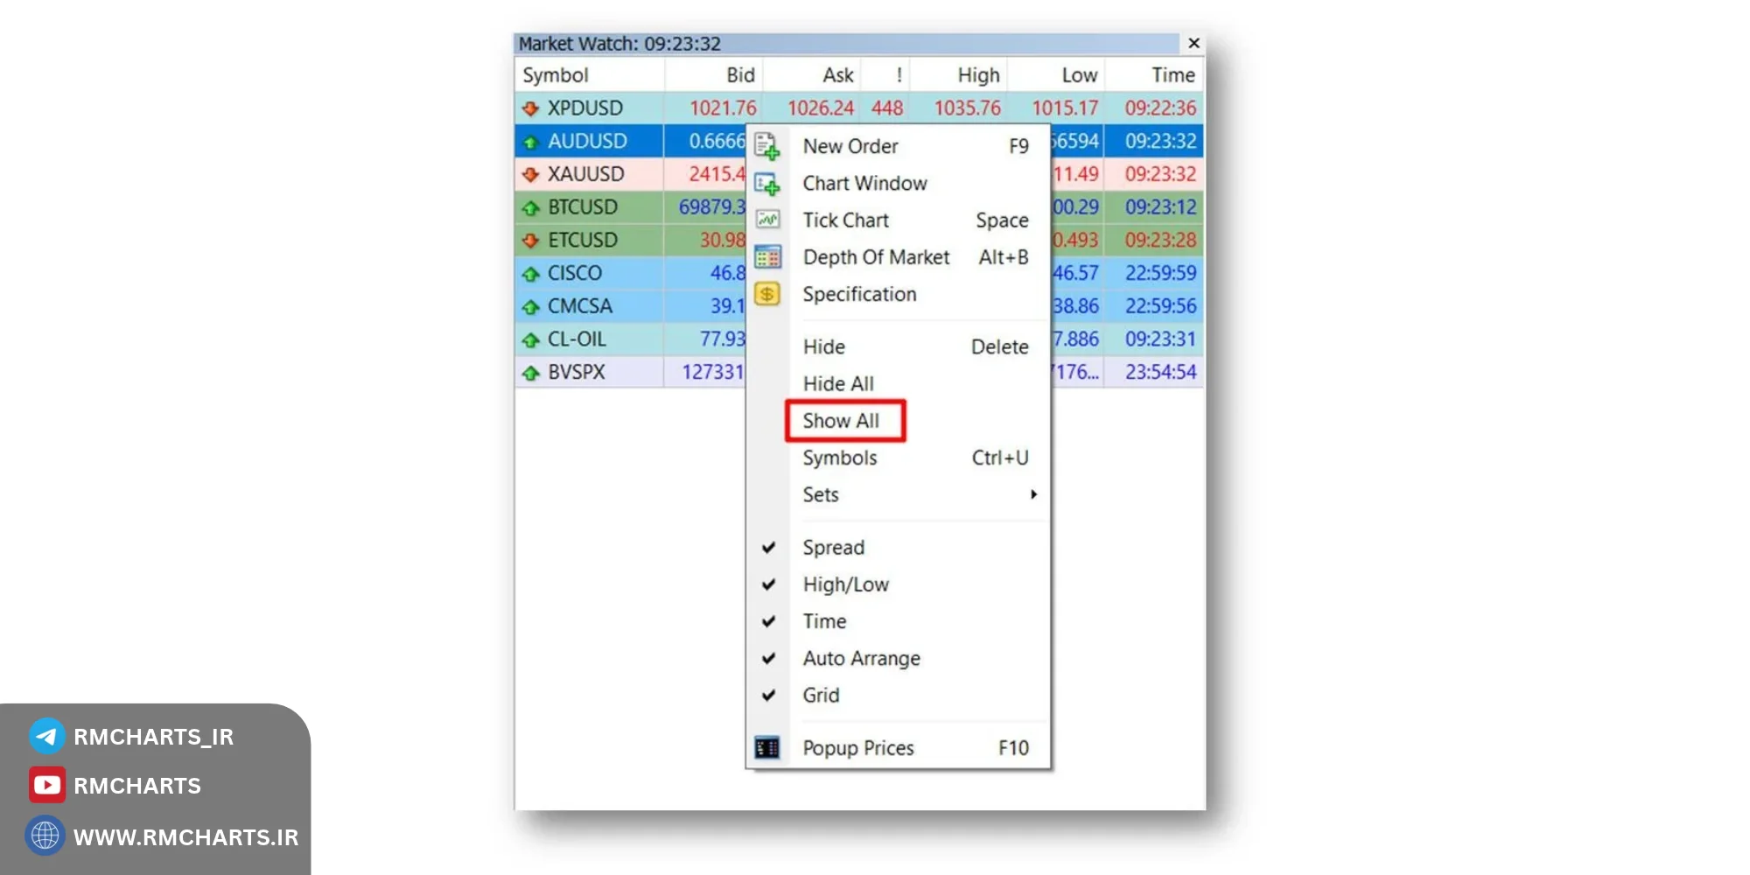Toggle the Spread column option
1750x875 pixels.
pyautogui.click(x=899, y=547)
